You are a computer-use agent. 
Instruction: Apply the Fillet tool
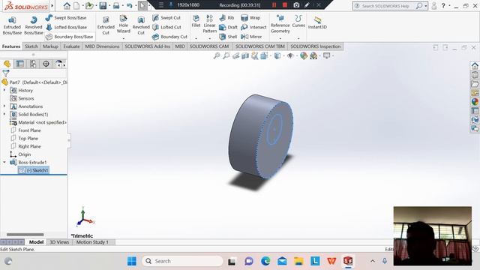[196, 22]
